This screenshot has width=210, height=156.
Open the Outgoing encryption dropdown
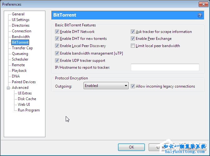tap(106, 86)
